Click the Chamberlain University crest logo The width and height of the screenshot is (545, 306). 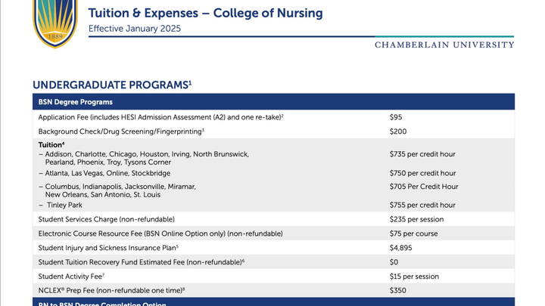tap(56, 21)
